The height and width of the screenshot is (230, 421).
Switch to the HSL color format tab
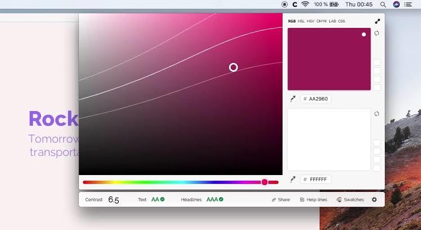point(301,21)
